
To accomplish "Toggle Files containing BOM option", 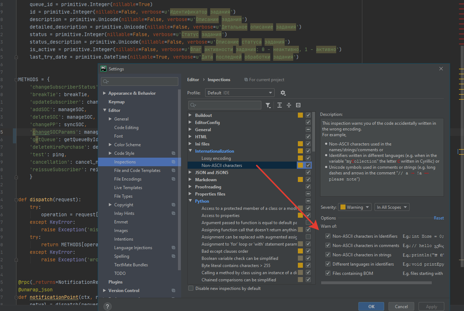I will pyautogui.click(x=328, y=273).
